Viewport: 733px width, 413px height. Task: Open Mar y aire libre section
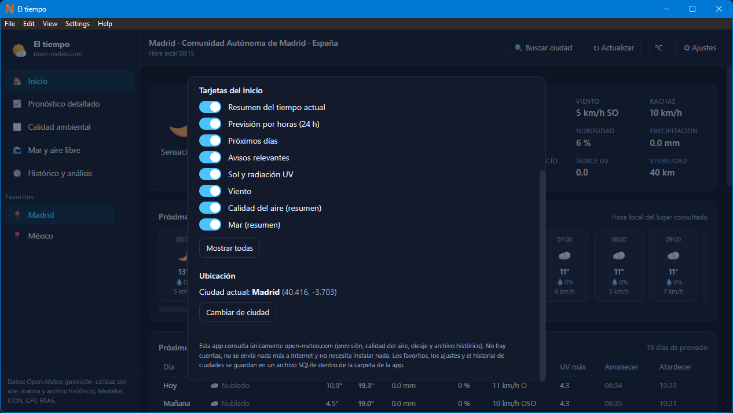click(x=70, y=150)
